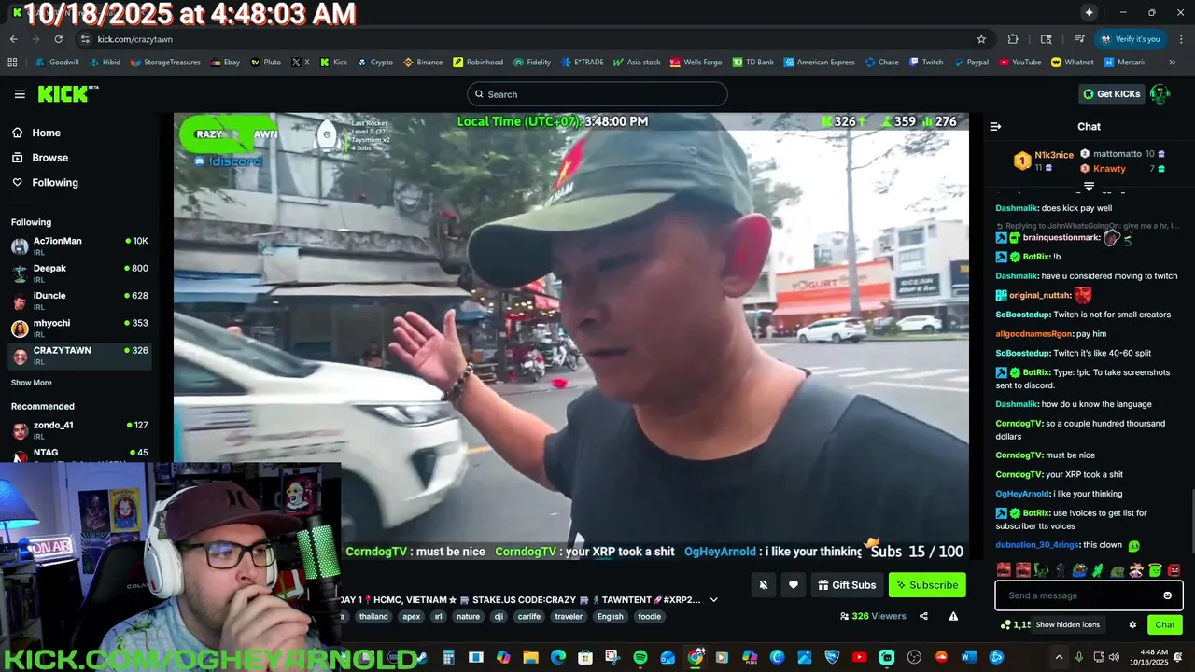1195x672 pixels.
Task: Open recommended zondo_41 channel
Action: (x=79, y=430)
